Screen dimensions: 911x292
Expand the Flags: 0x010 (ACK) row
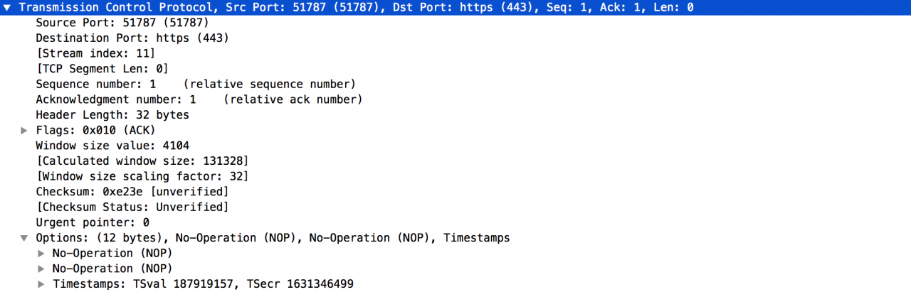23,130
